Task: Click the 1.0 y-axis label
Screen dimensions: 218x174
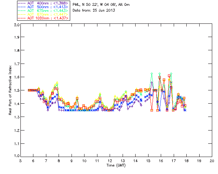Action: [x=17, y=156]
